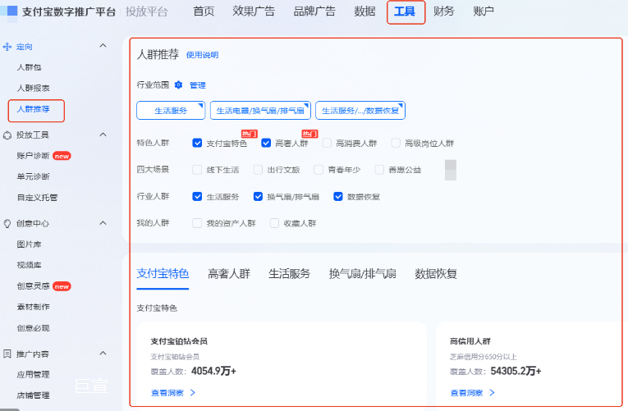628x411 pixels.
Task: Open the 工具 top menu
Action: click(x=405, y=11)
